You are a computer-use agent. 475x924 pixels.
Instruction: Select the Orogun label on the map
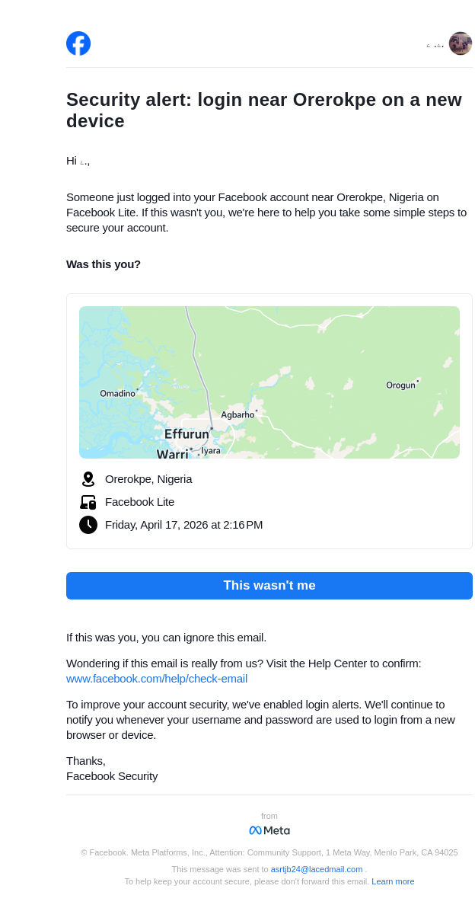click(400, 385)
